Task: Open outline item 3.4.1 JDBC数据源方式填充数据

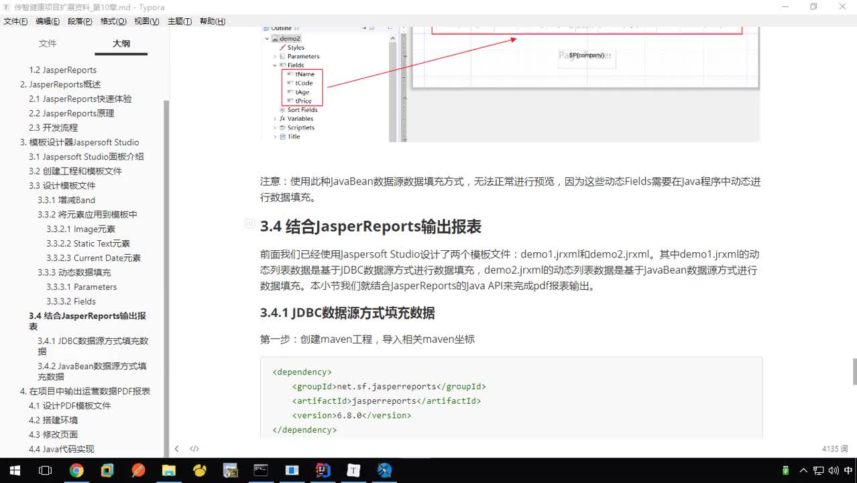Action: (x=93, y=346)
